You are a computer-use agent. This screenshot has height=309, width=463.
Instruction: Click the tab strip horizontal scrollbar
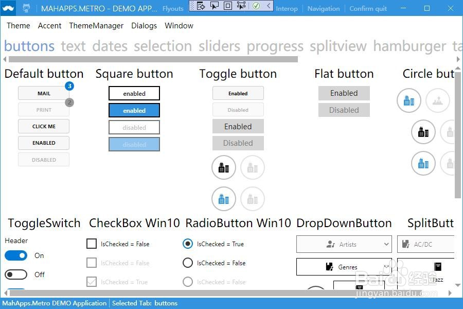(153, 59)
